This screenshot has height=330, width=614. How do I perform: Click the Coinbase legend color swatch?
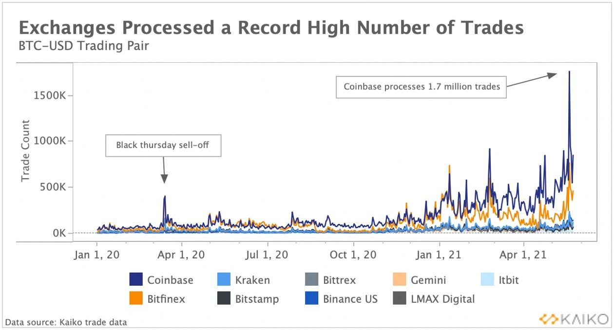click(136, 280)
